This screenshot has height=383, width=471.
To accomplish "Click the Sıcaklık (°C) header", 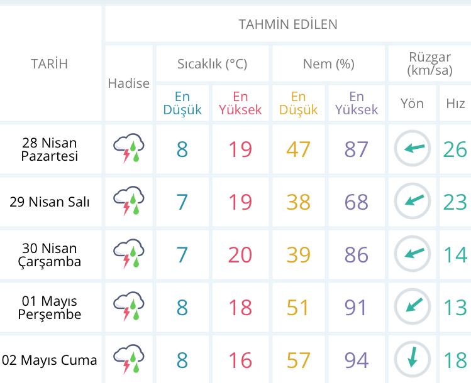I will tap(212, 64).
